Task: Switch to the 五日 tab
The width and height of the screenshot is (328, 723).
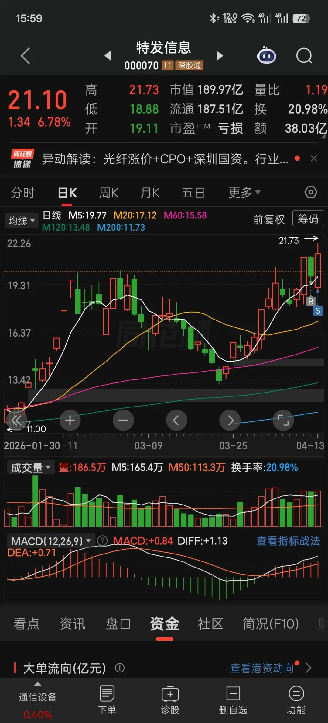Action: tap(193, 193)
